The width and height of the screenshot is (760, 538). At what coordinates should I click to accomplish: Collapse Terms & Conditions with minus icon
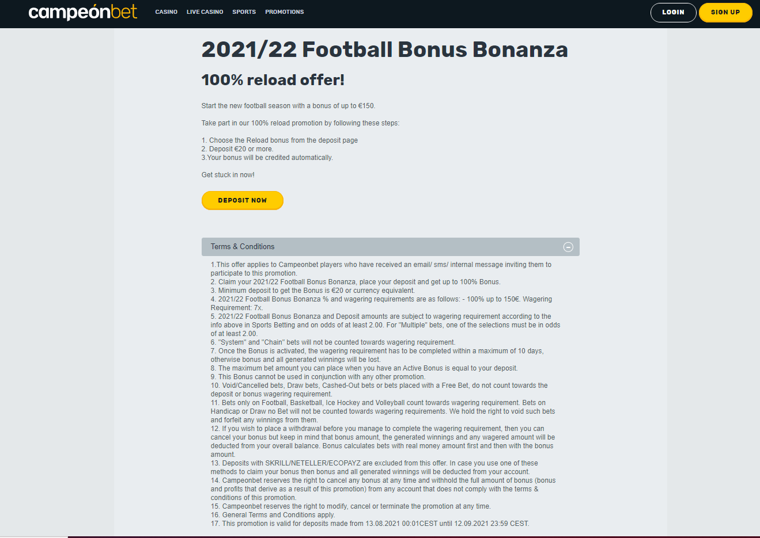568,247
